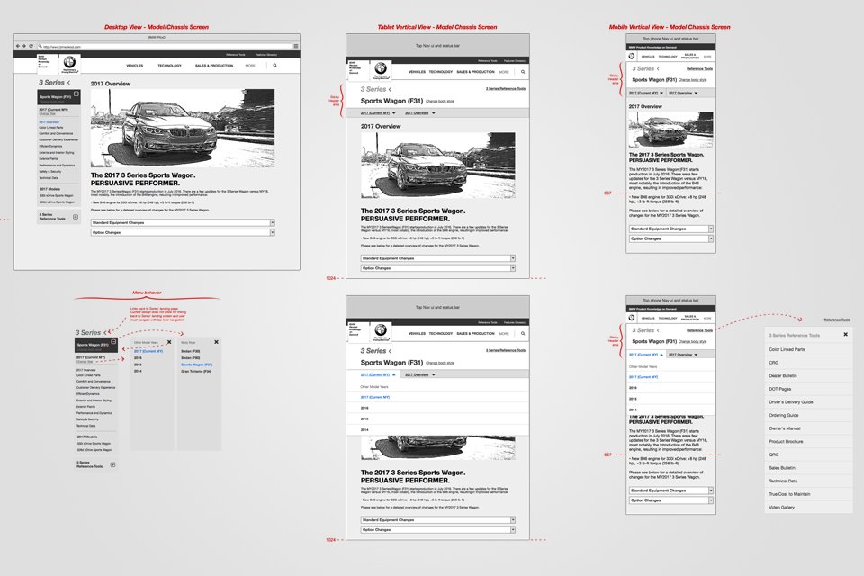Expand 3 Series Reference Tools in desktop sidebar

click(x=76, y=217)
